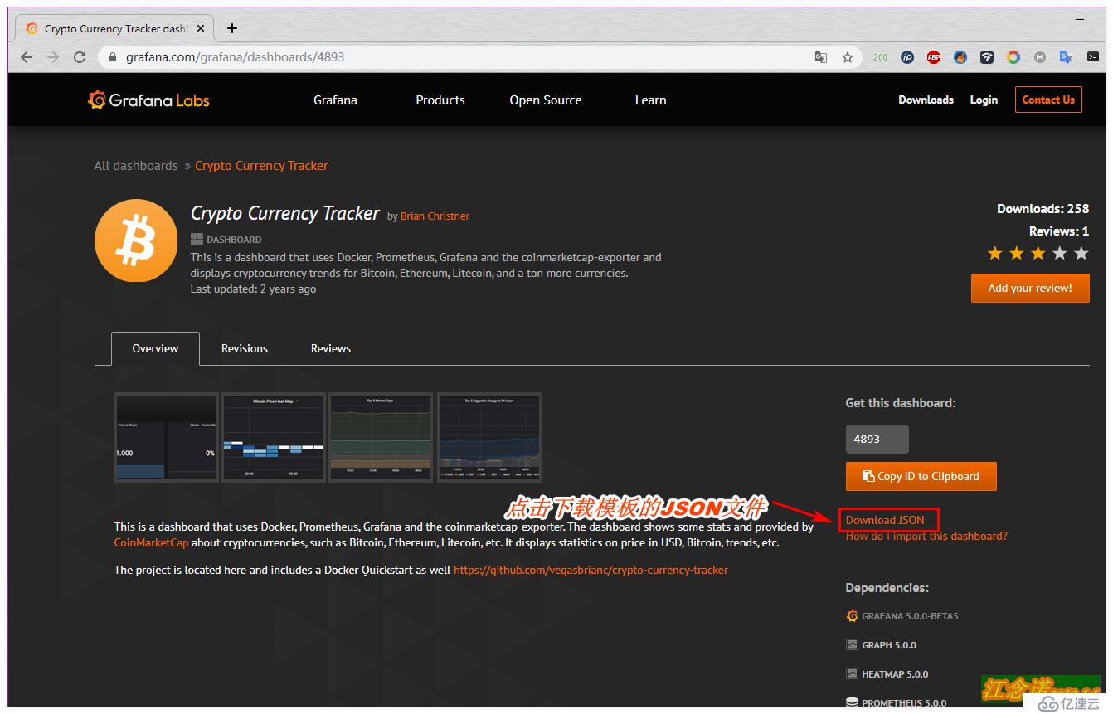Click the GRAPH 5.0.0 dependency icon

tap(852, 644)
